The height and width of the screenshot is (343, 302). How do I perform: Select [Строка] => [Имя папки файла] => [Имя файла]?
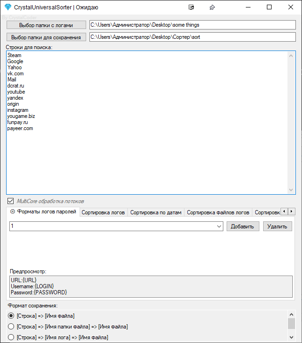coord(11,326)
